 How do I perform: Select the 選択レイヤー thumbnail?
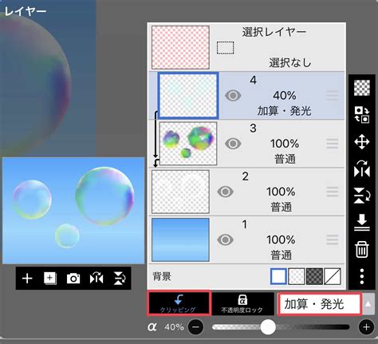pos(180,47)
